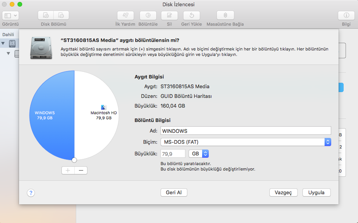358x223 pixels.
Task: Click the Ad partition name field
Action: 246,131
